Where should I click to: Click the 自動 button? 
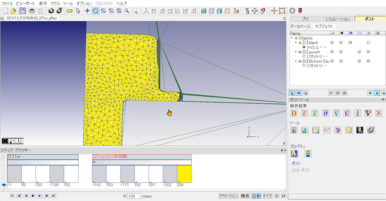point(256,196)
